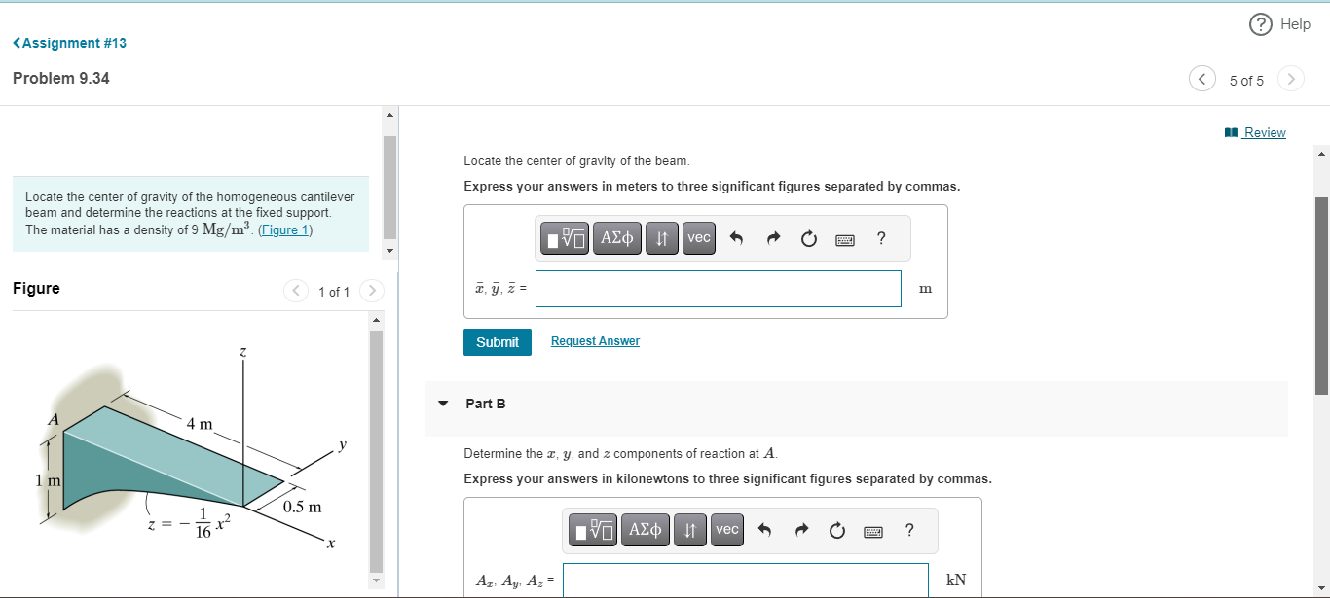This screenshot has height=598, width=1330.
Task: Submit the center of gravity answer
Action: [498, 342]
